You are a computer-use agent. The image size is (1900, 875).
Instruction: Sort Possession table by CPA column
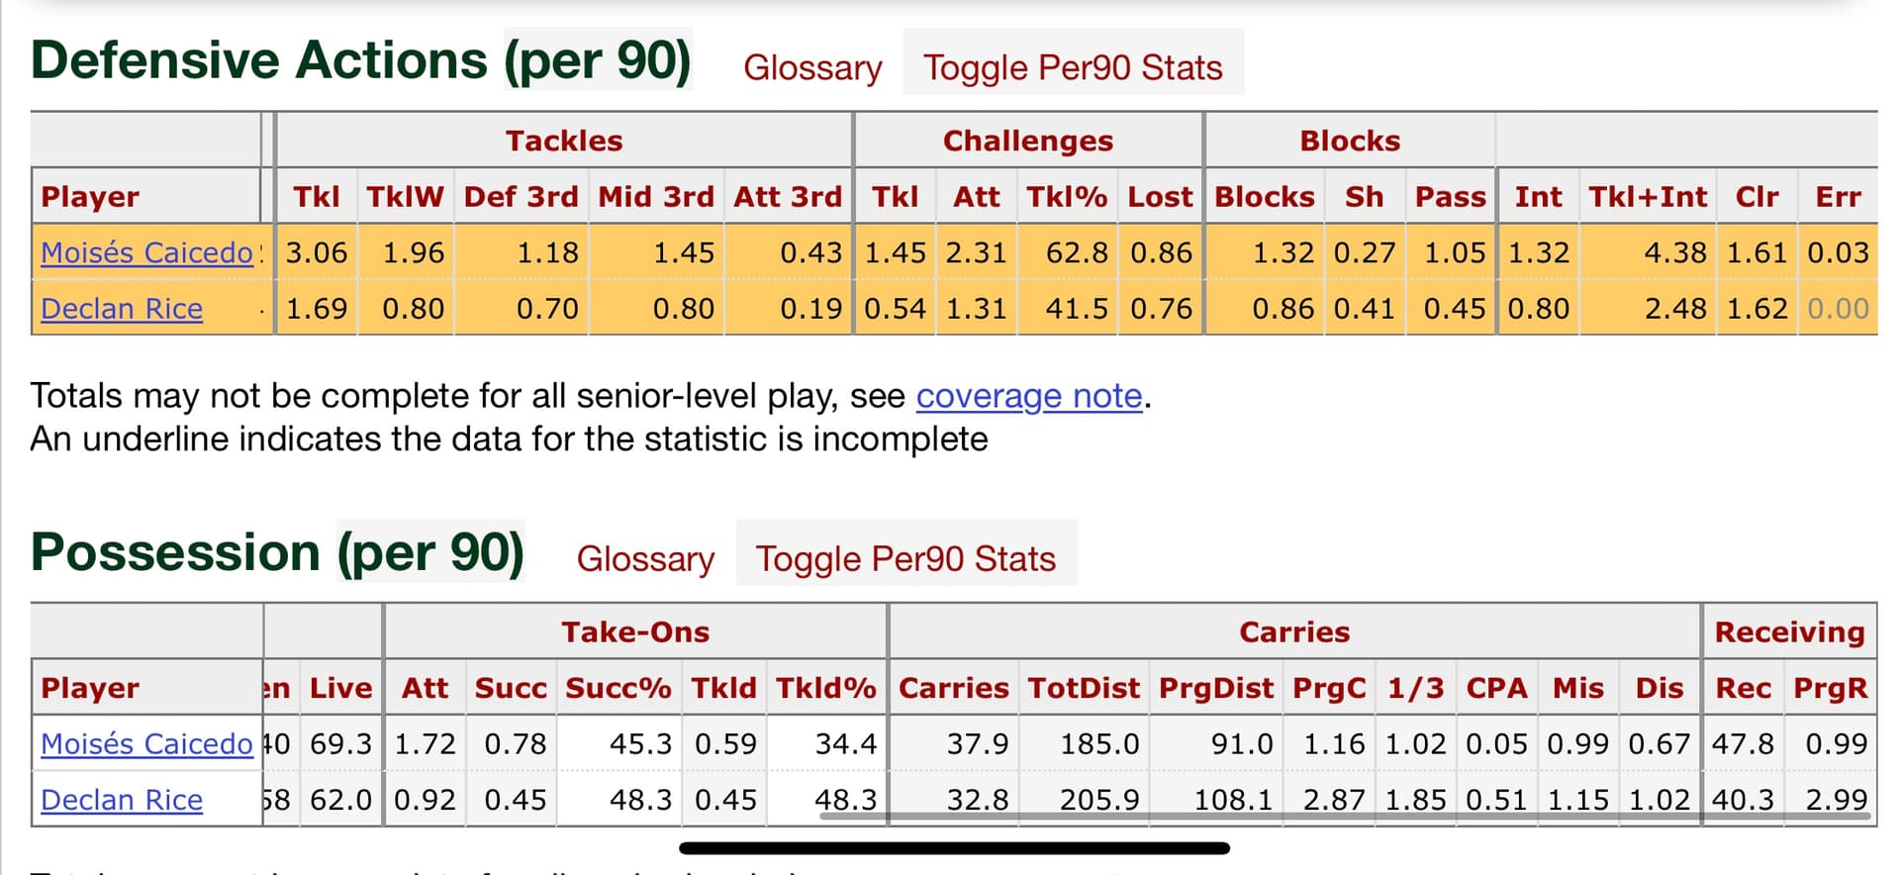[x=1496, y=687]
